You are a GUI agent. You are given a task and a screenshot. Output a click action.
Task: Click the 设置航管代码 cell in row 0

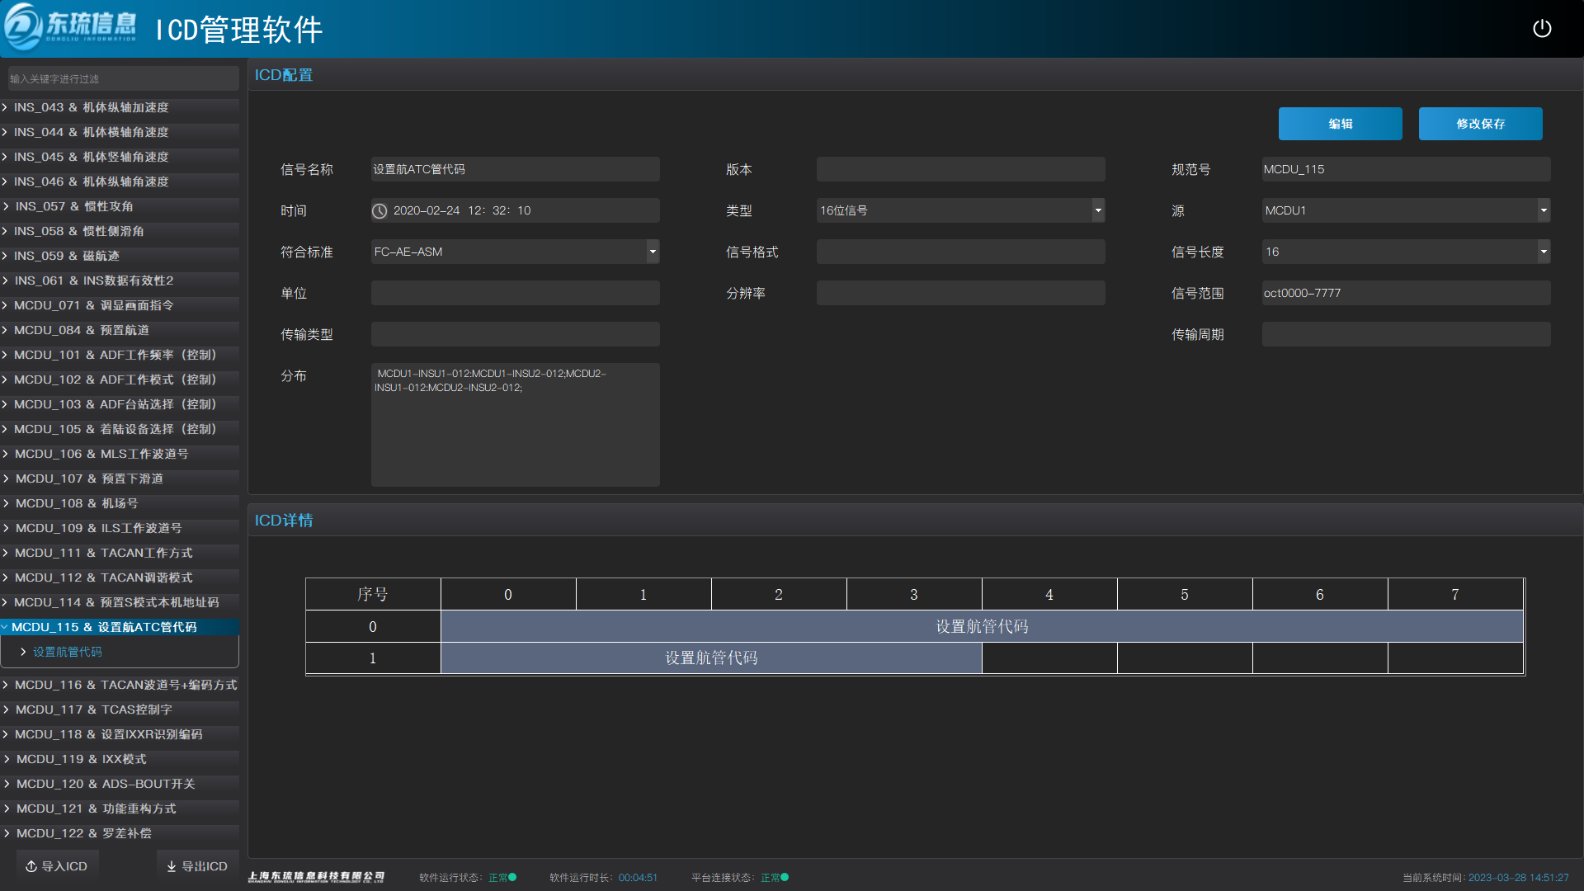tap(981, 627)
